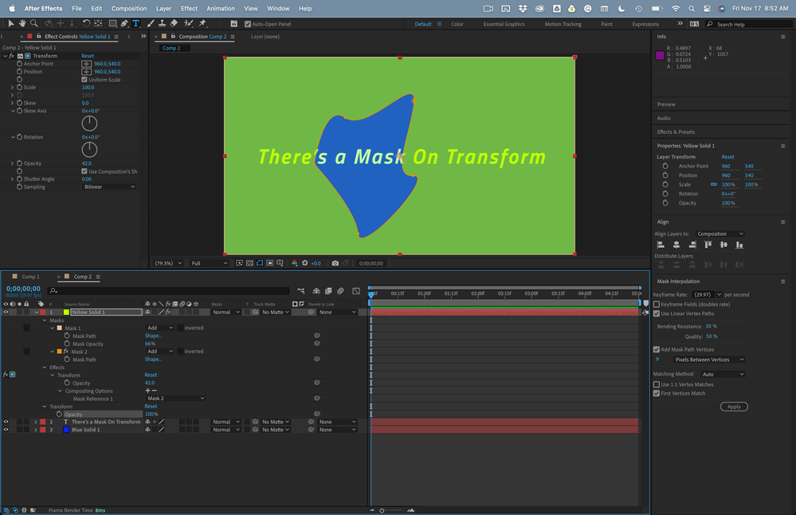Image resolution: width=796 pixels, height=515 pixels.
Task: Open the Layer menu
Action: (163, 9)
